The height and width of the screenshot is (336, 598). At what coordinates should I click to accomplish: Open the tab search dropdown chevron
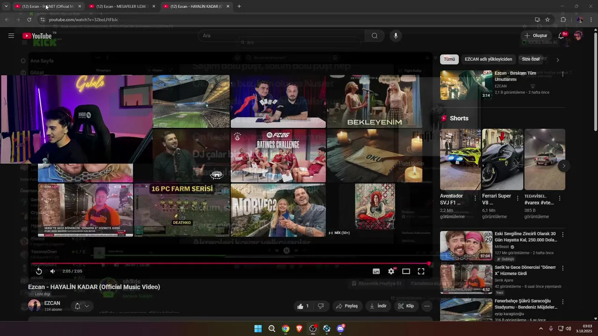[x=6, y=7]
